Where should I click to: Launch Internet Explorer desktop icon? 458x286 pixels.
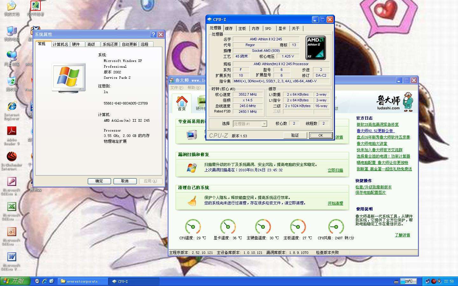click(x=11, y=111)
